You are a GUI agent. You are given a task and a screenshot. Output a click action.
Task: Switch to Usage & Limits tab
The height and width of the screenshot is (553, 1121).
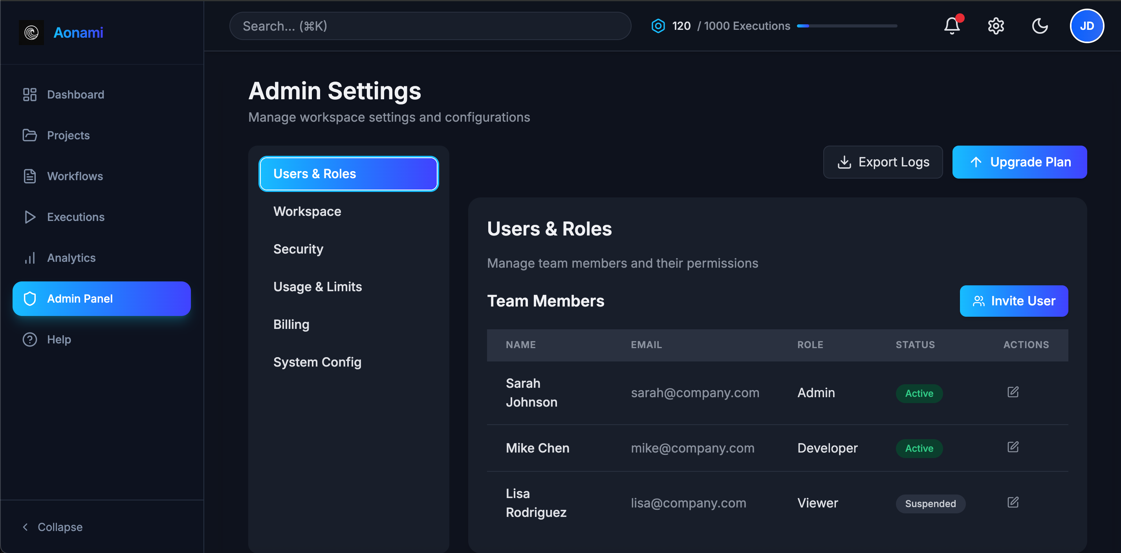(x=348, y=287)
